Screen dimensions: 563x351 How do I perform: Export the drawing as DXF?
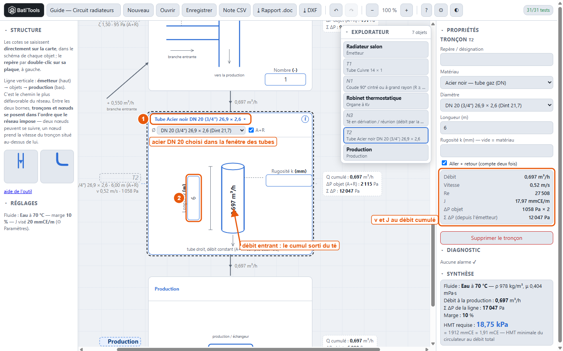click(x=310, y=10)
